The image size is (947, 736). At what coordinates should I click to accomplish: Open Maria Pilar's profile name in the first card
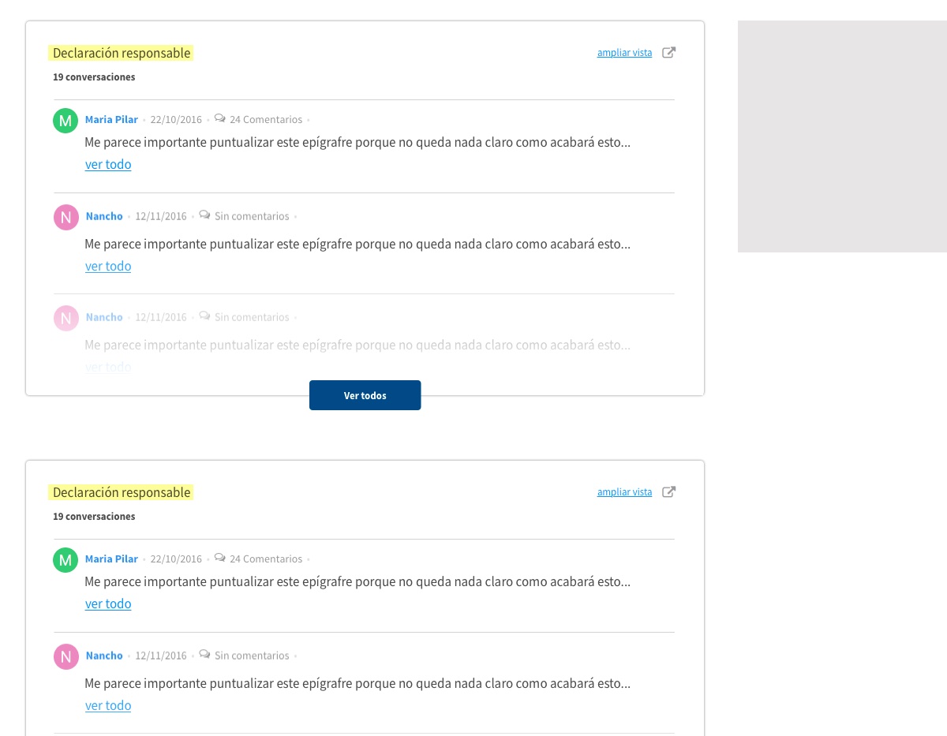tap(111, 120)
